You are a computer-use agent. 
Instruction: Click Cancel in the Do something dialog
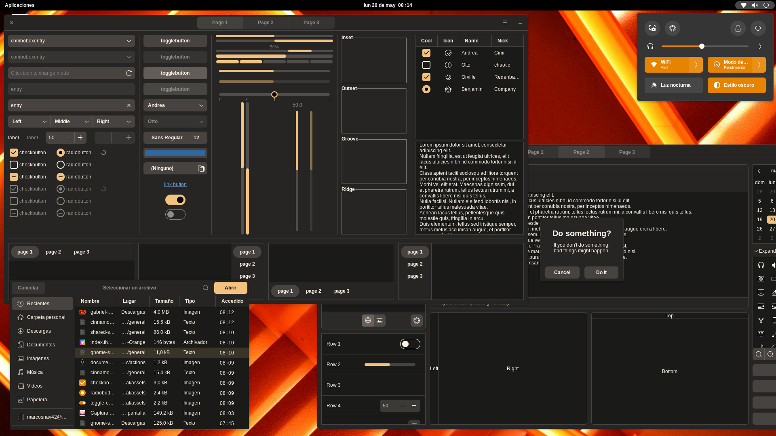tap(562, 272)
